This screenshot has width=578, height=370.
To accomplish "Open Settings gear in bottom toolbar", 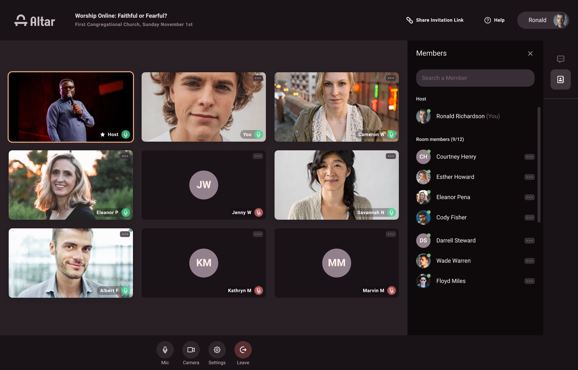I will point(217,350).
